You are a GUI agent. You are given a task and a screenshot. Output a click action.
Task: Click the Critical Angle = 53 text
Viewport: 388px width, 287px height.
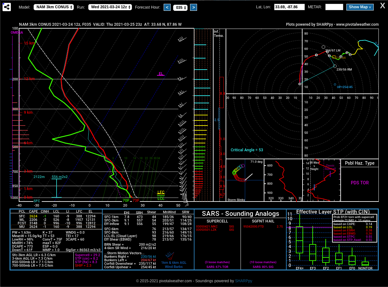[x=247, y=150]
